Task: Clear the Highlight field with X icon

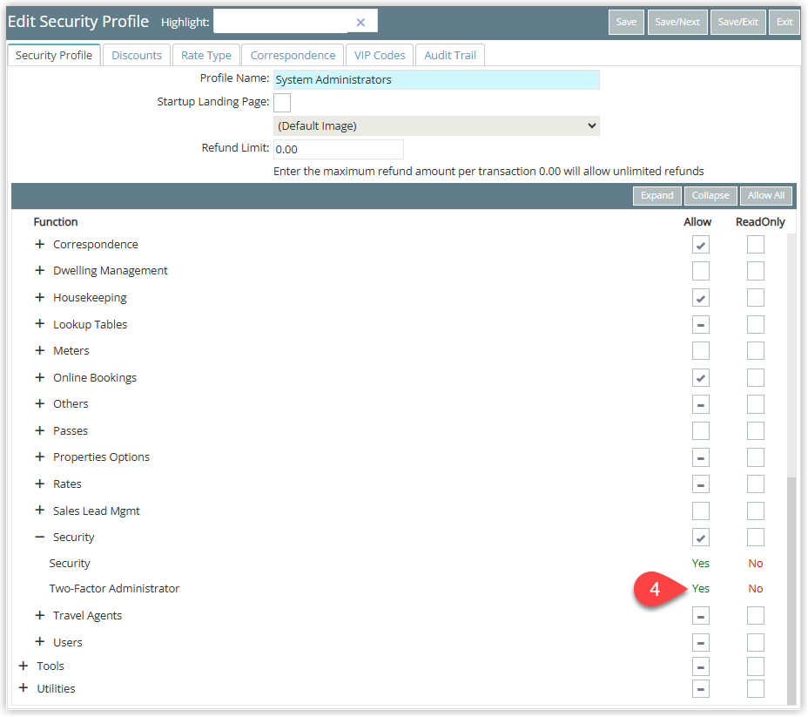Action: click(x=360, y=22)
